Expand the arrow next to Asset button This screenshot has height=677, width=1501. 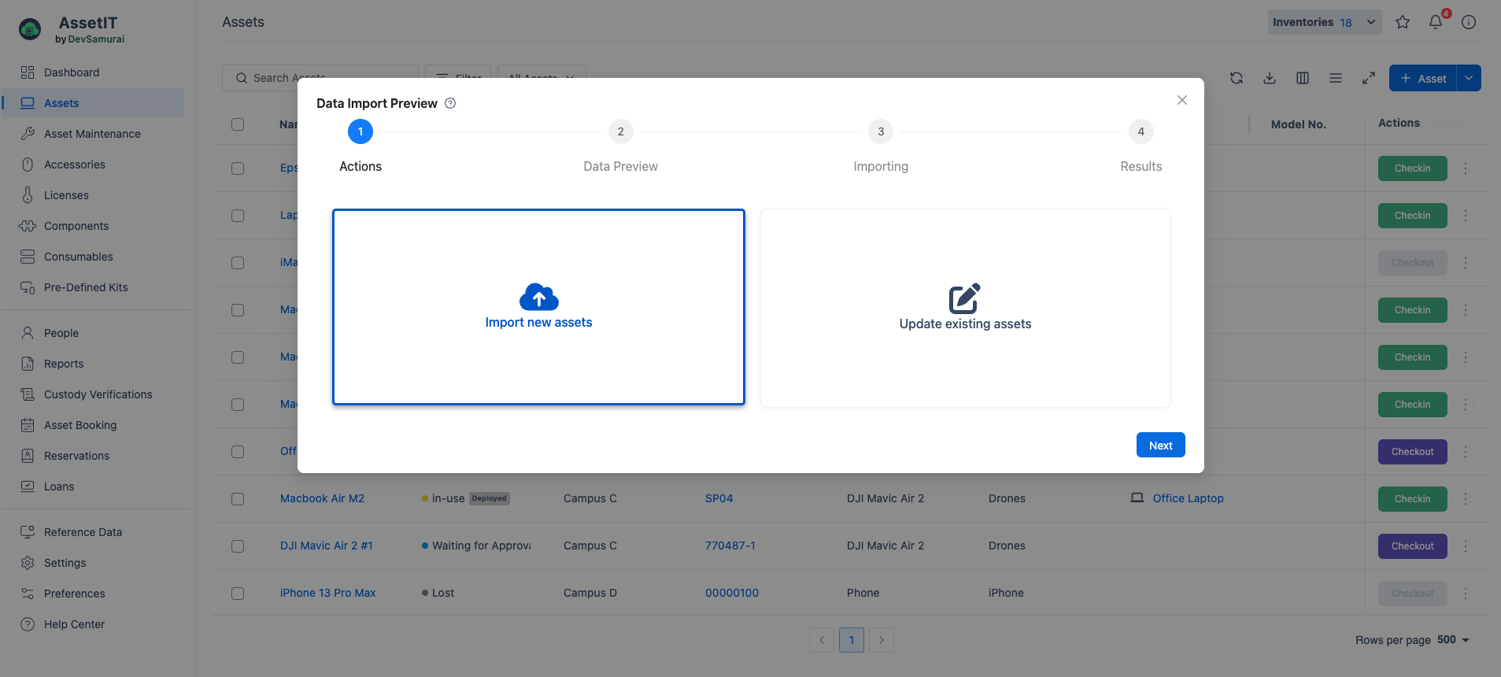coord(1469,78)
